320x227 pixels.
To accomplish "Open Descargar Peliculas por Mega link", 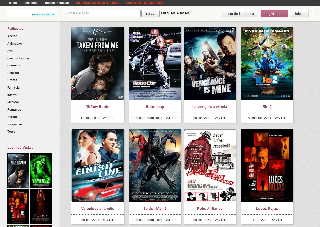I will pyautogui.click(x=98, y=3).
